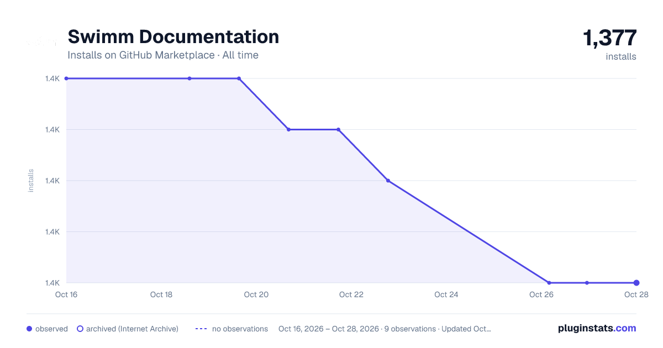Click the dashed 'no observations' legend line
Image resolution: width=663 pixels, height=348 pixels.
201,329
